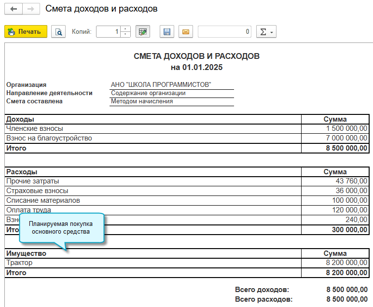Click the sum value field showing 0

pos(224,31)
